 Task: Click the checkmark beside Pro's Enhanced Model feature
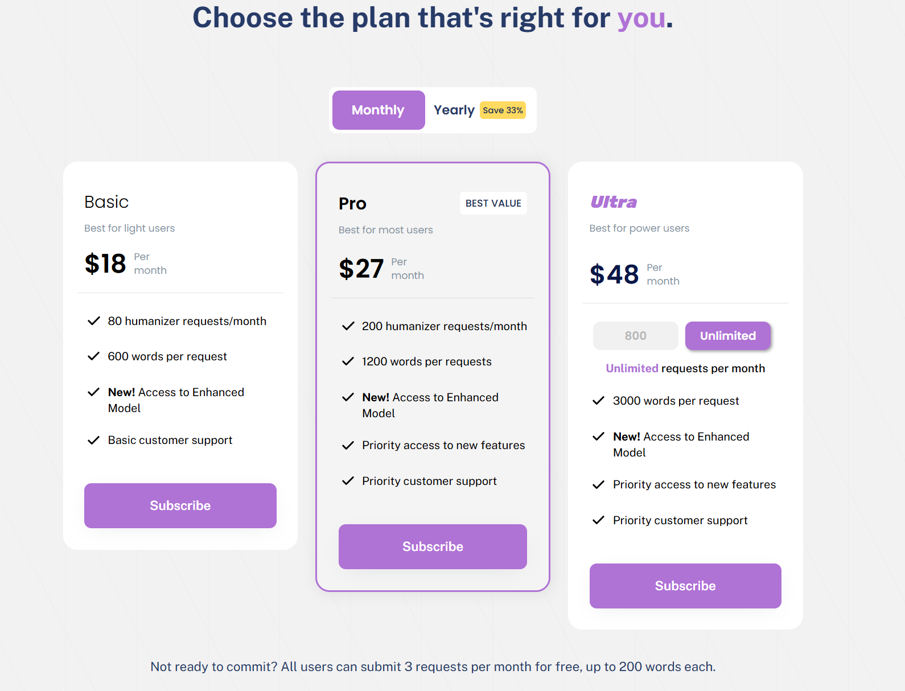pyautogui.click(x=348, y=397)
